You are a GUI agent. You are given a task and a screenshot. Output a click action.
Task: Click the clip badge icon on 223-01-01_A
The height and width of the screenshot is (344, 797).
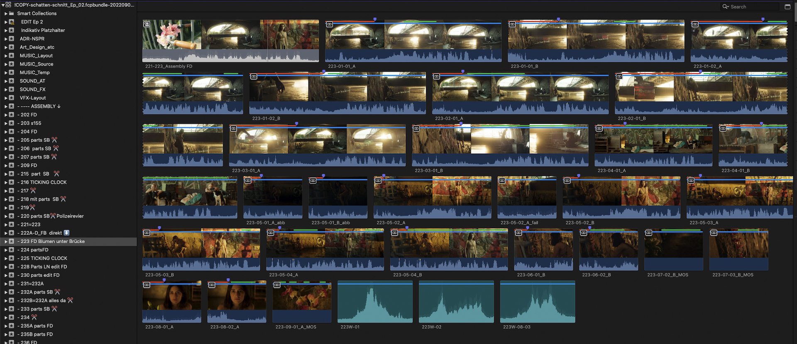pos(329,24)
